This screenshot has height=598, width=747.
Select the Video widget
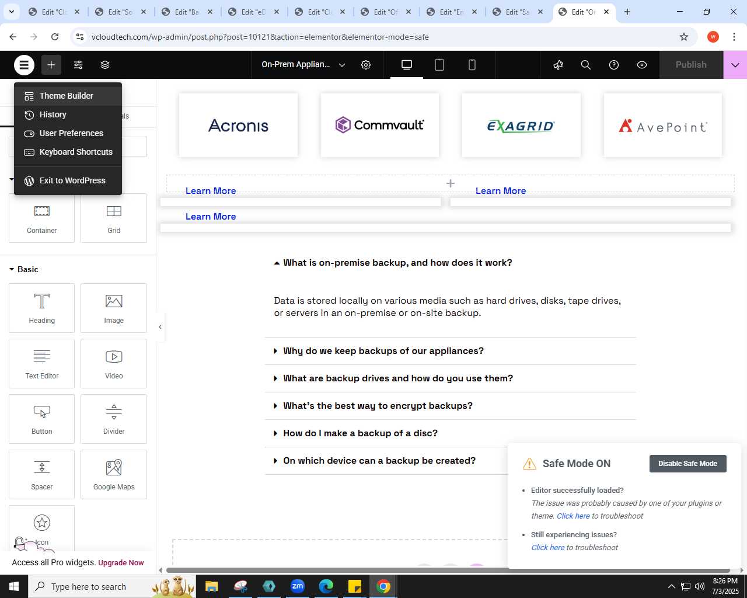point(114,363)
